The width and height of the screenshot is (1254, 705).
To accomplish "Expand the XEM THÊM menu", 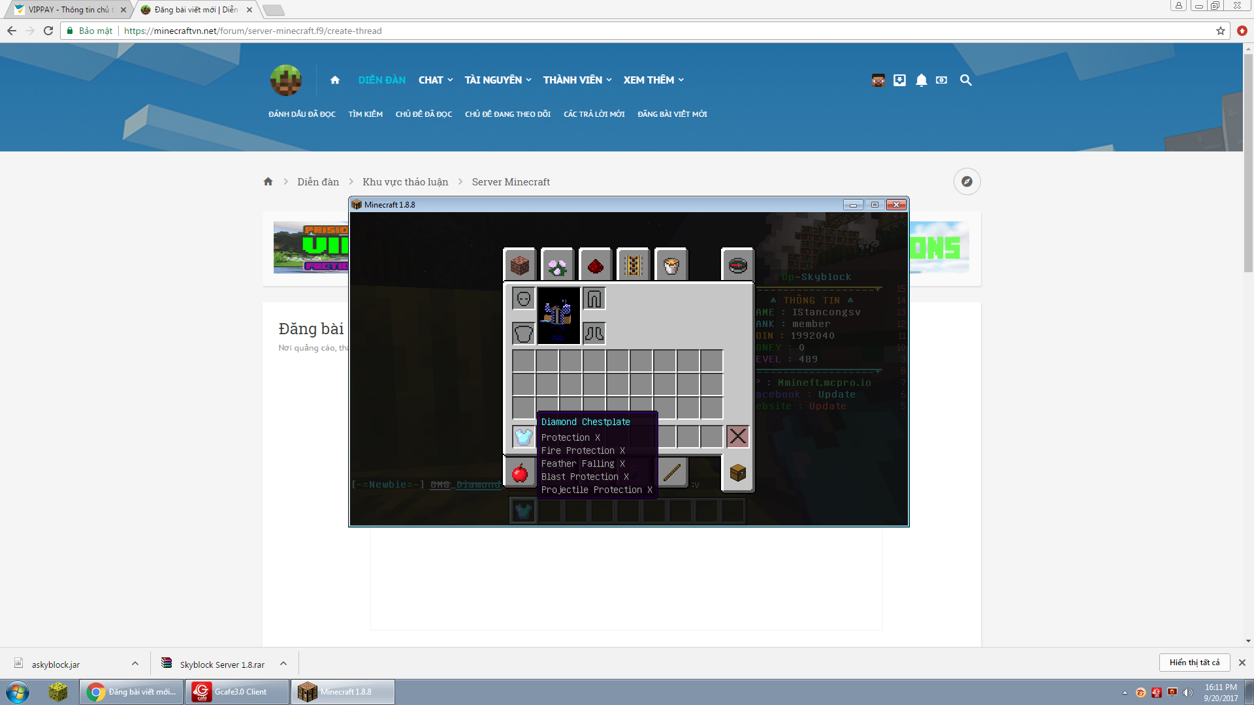I will (653, 80).
